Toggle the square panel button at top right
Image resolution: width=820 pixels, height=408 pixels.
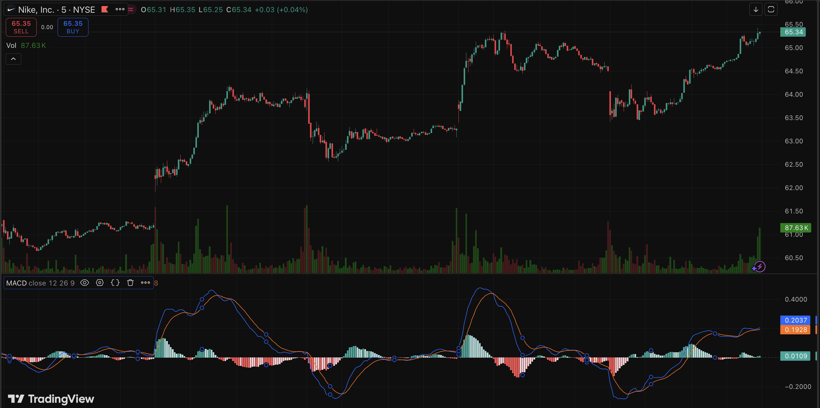[771, 10]
